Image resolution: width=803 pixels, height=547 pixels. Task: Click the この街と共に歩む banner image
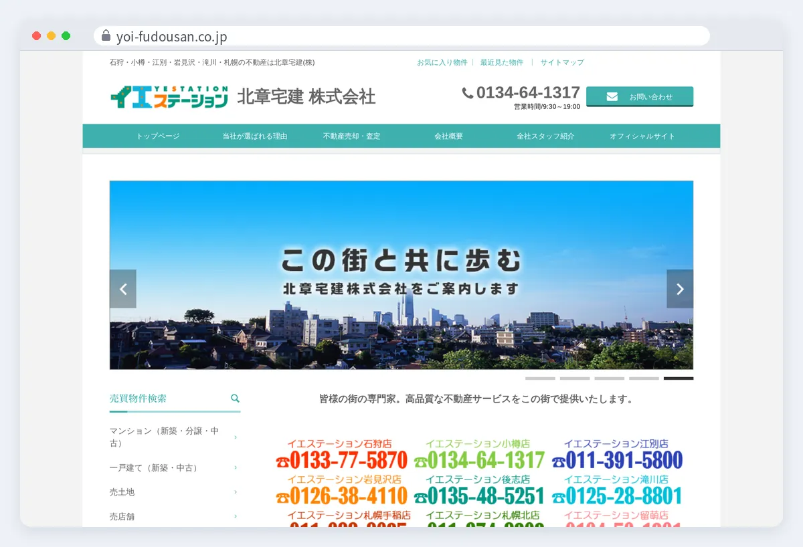tap(401, 275)
